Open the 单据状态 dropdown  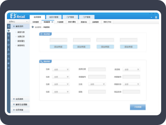click(x=131, y=84)
